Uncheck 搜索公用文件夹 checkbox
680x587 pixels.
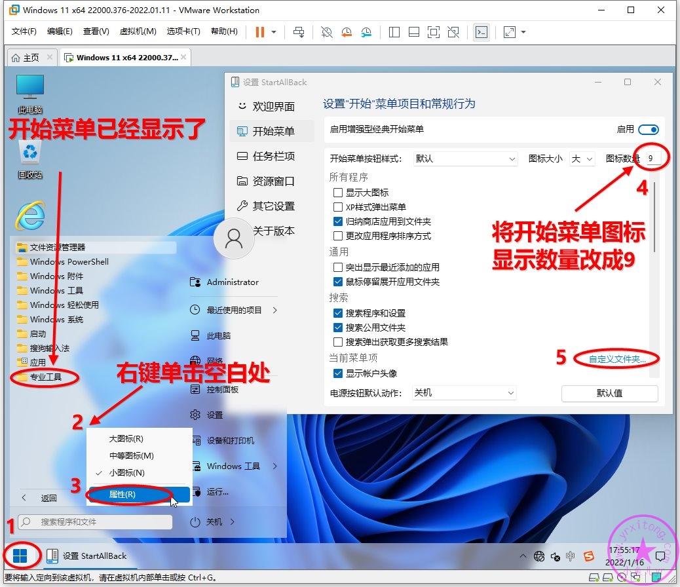338,327
